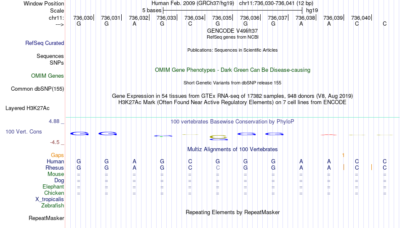Click the H3K27Ac Mark ENCODE track title
Screen dimensions: 400x228
[x=232, y=102]
